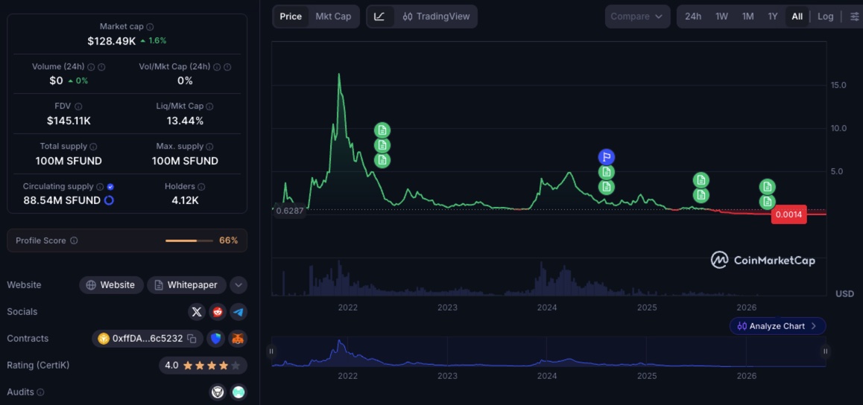This screenshot has width=863, height=405.
Task: Click the Holders info icon
Action: click(x=201, y=187)
